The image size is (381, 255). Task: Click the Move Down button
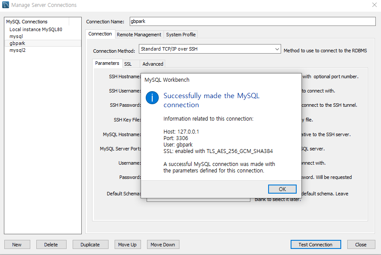[x=163, y=245]
